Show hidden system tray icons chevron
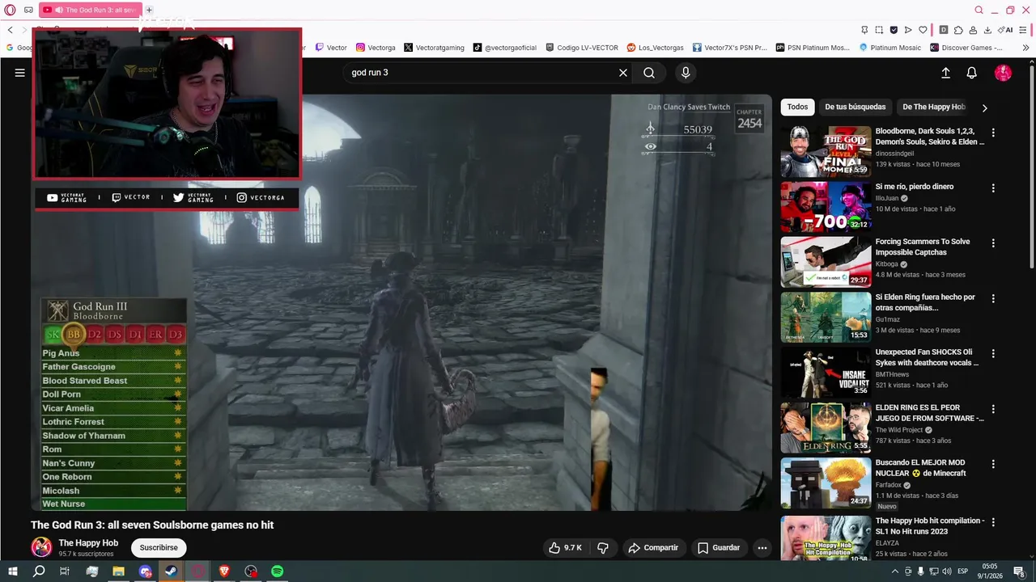Viewport: 1036px width, 582px height. 894,571
